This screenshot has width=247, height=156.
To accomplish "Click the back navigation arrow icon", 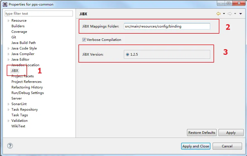I will coord(219,14).
